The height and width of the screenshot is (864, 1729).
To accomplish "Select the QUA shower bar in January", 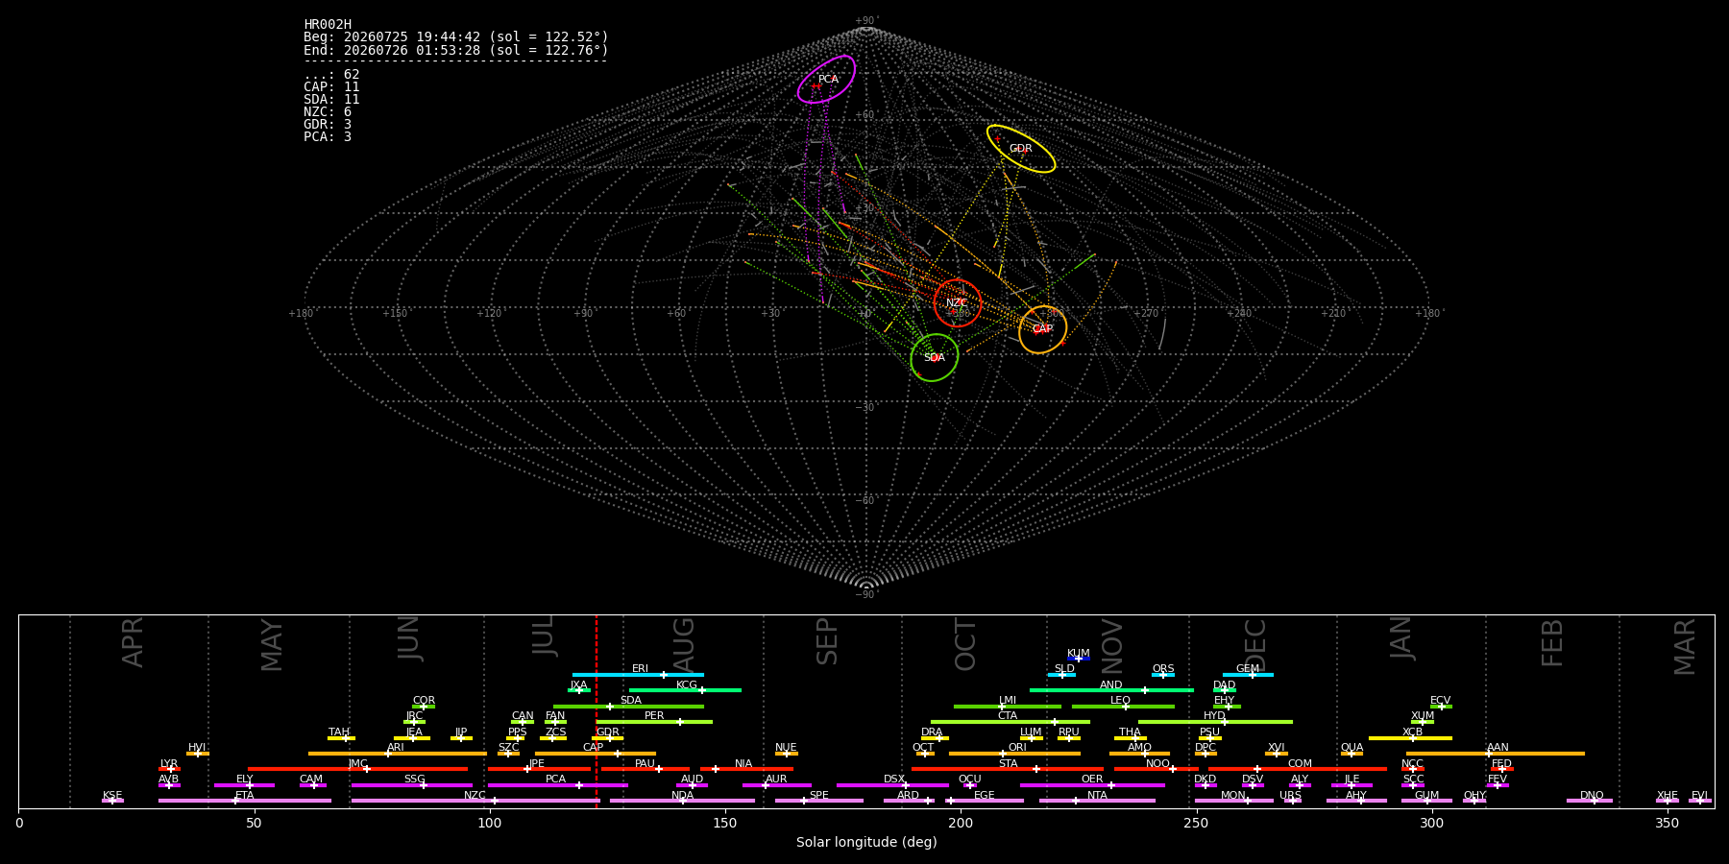I will 1352,754.
